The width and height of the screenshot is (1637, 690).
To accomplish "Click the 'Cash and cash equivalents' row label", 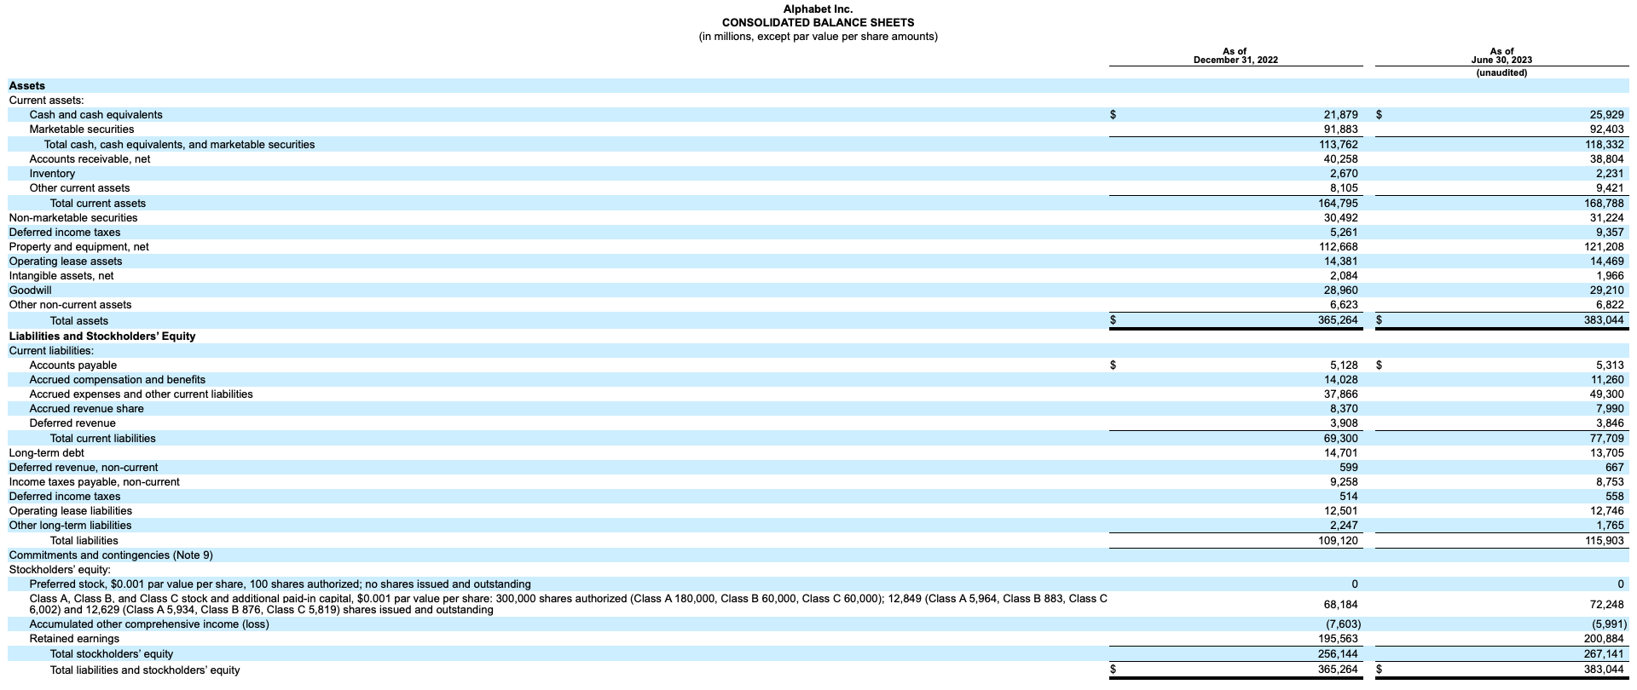I will [95, 115].
